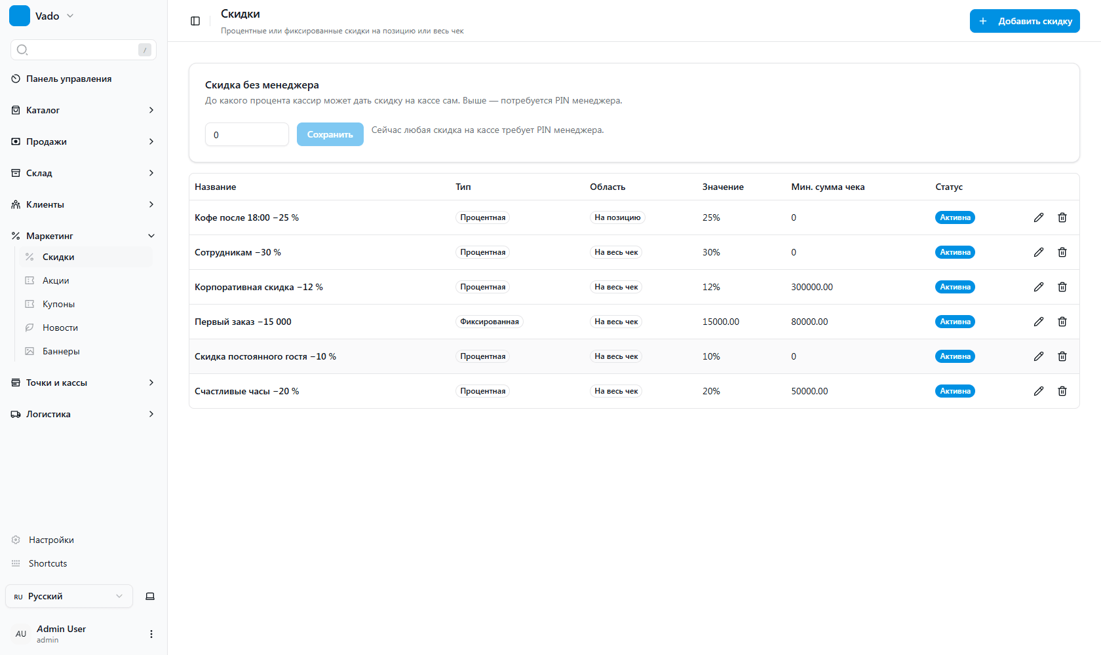The image size is (1101, 655).
Task: Click the manager-free discount percent input
Action: [x=247, y=134]
